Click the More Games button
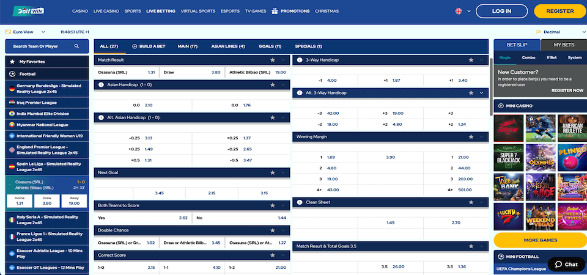587x275 pixels. click(x=540, y=240)
